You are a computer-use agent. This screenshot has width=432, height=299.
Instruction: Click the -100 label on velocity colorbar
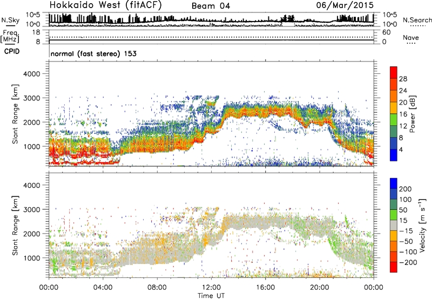pyautogui.click(x=408, y=252)
